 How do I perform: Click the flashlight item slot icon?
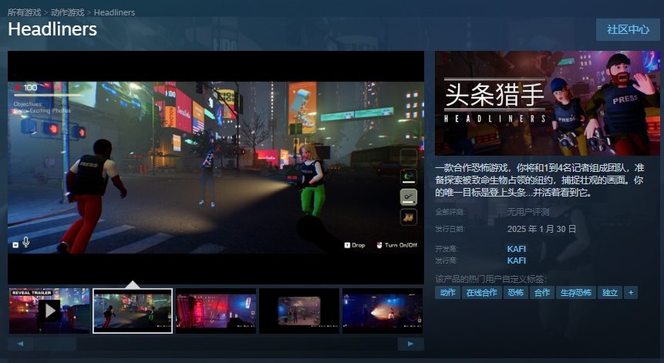tap(408, 197)
